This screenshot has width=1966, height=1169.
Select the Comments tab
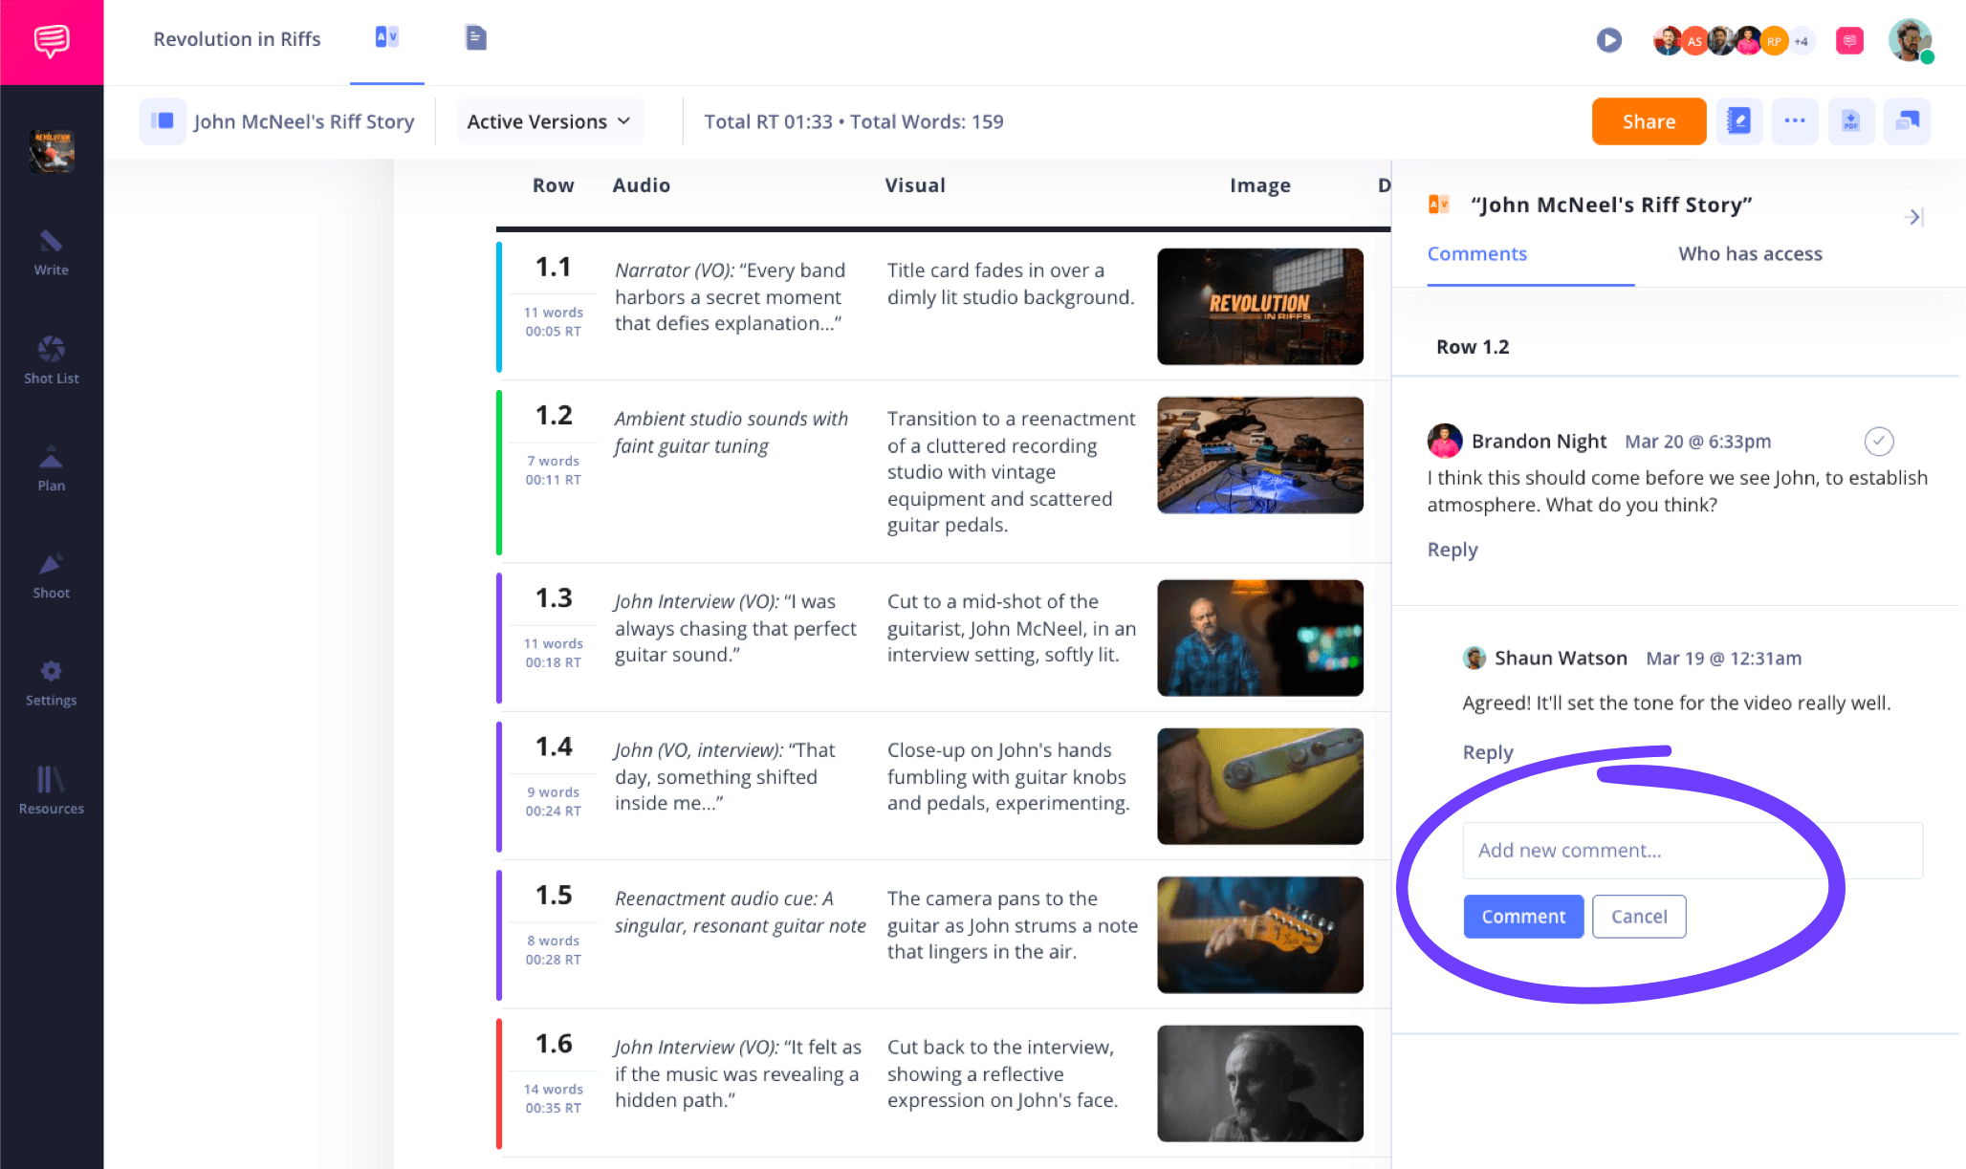tap(1477, 253)
